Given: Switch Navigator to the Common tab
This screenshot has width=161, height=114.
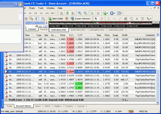Looking at the screenshot, I should click(32, 29).
